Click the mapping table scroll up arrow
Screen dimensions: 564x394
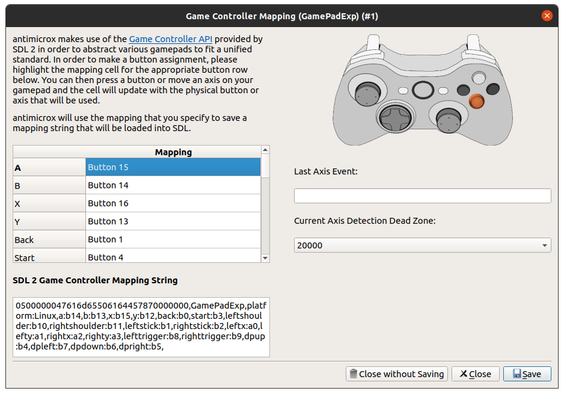coord(265,150)
